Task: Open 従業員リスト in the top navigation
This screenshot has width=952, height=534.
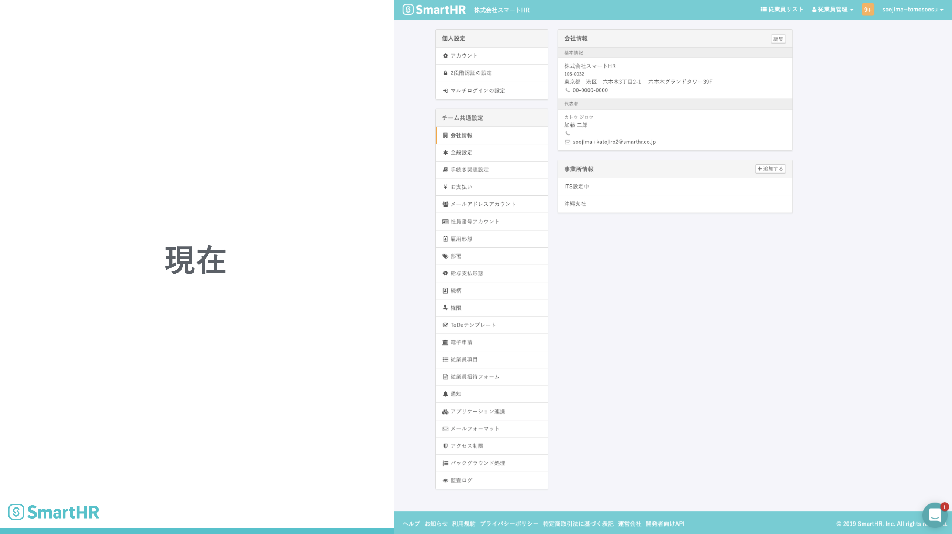Action: (782, 10)
